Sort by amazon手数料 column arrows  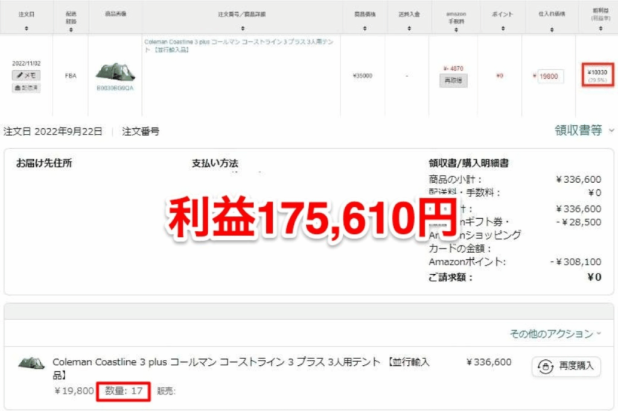tap(456, 30)
